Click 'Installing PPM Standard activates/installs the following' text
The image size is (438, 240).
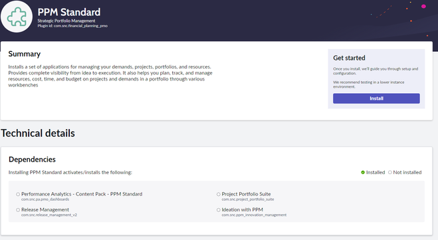[70, 172]
